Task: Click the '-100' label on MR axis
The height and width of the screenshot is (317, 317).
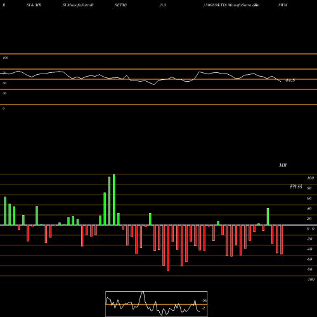Action: pos(311,280)
